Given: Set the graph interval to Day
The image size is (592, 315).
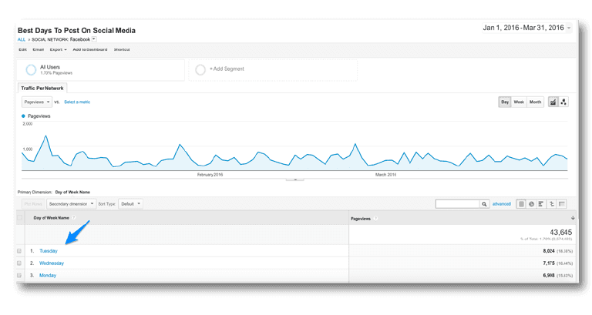Looking at the screenshot, I should coord(505,102).
